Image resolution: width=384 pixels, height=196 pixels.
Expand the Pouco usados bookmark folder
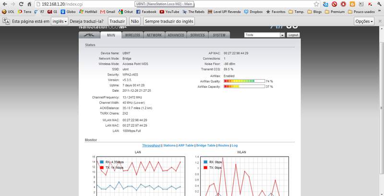pos(361,12)
